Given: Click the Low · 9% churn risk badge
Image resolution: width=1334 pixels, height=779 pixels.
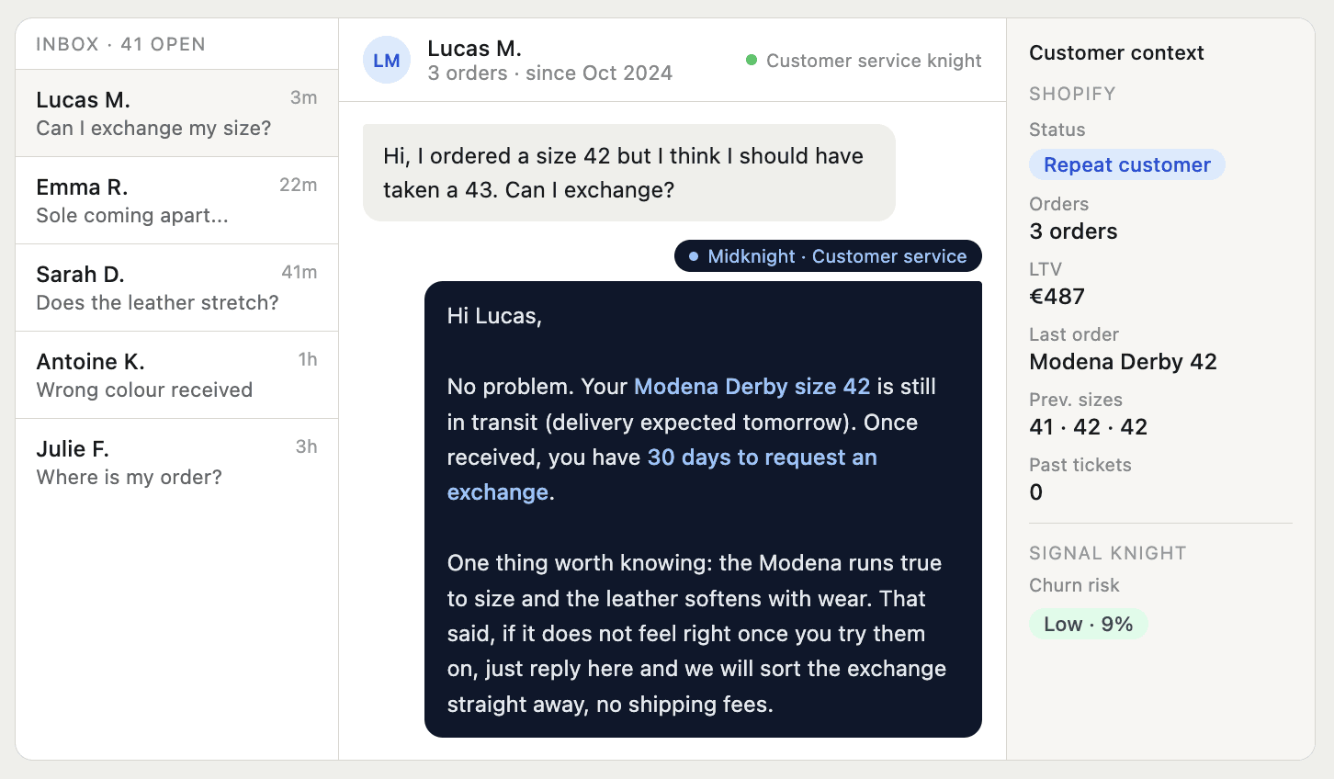Looking at the screenshot, I should [x=1088, y=624].
